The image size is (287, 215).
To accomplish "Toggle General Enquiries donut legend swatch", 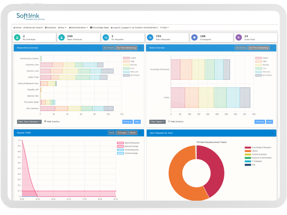I will coord(248,155).
